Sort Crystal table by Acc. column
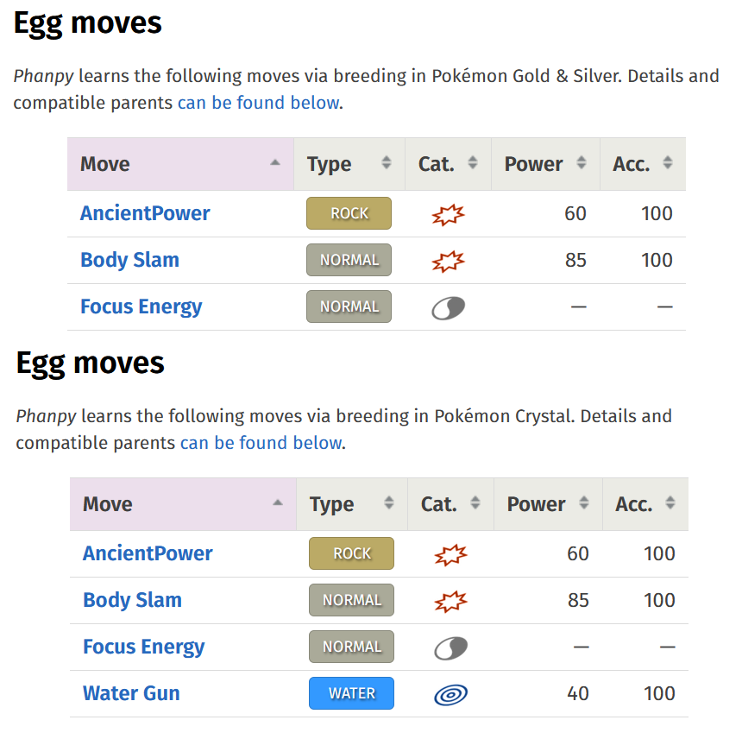The height and width of the screenshot is (739, 742). (x=644, y=504)
